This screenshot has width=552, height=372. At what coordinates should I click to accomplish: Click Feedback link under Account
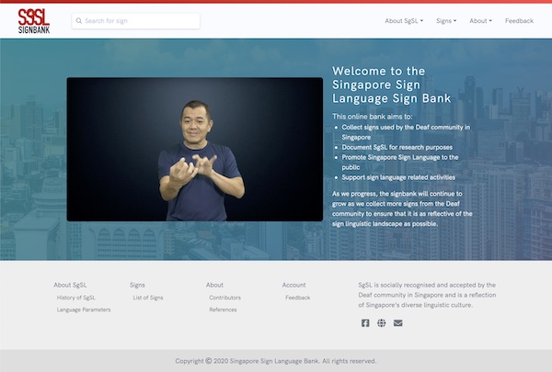pos(298,298)
